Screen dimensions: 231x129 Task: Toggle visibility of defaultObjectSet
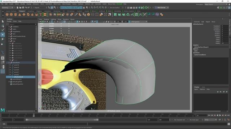pos(11,84)
